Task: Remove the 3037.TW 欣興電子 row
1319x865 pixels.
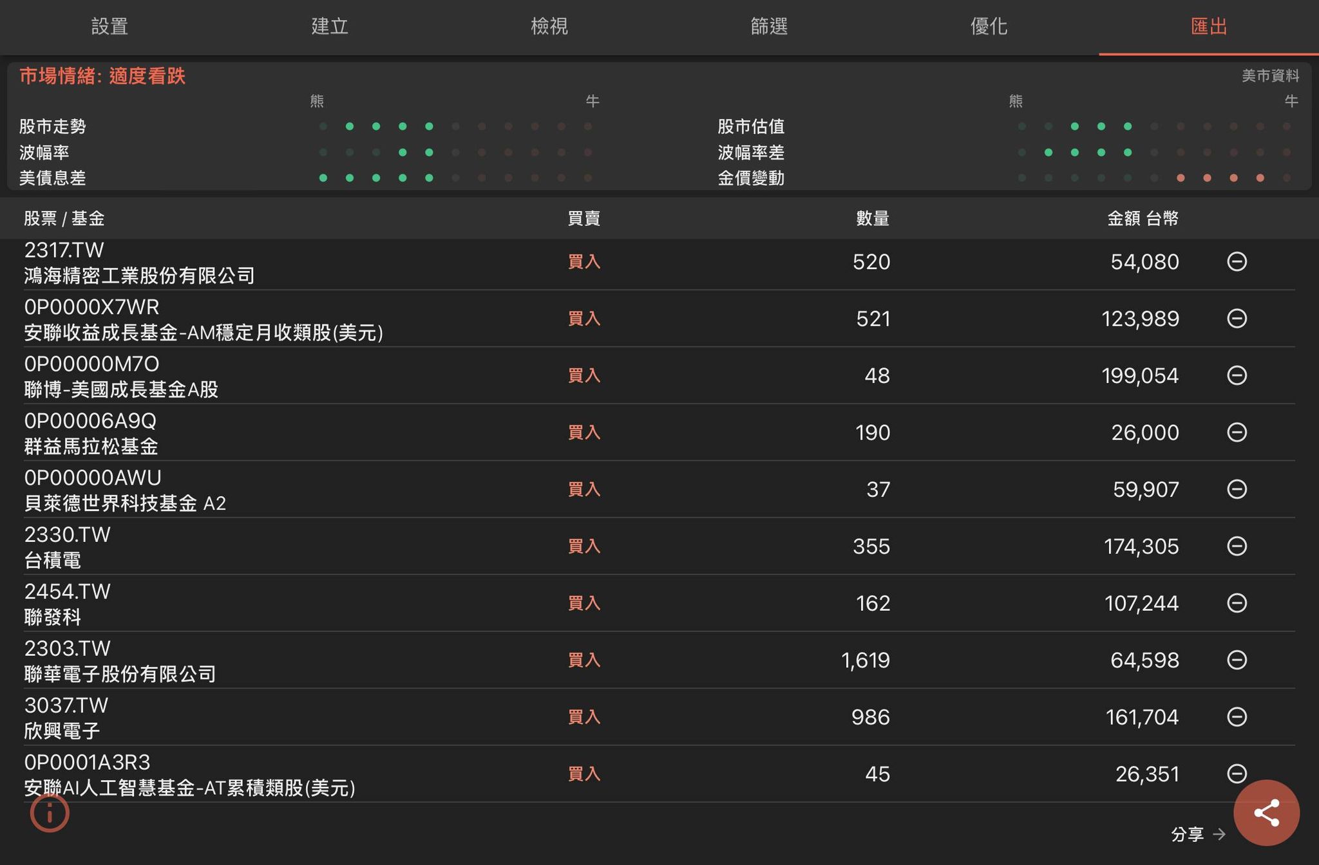Action: (1237, 716)
